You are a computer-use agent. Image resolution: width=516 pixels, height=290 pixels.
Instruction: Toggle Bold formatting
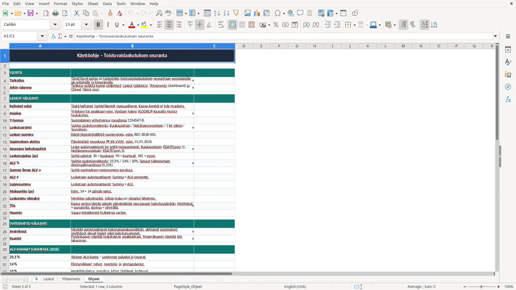point(98,25)
